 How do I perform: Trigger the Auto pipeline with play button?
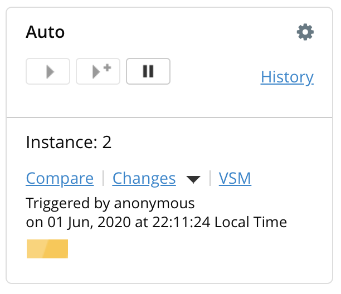pos(48,71)
